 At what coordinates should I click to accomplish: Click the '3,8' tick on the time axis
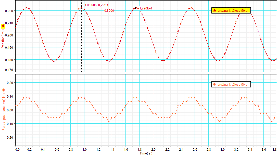tap(275, 150)
